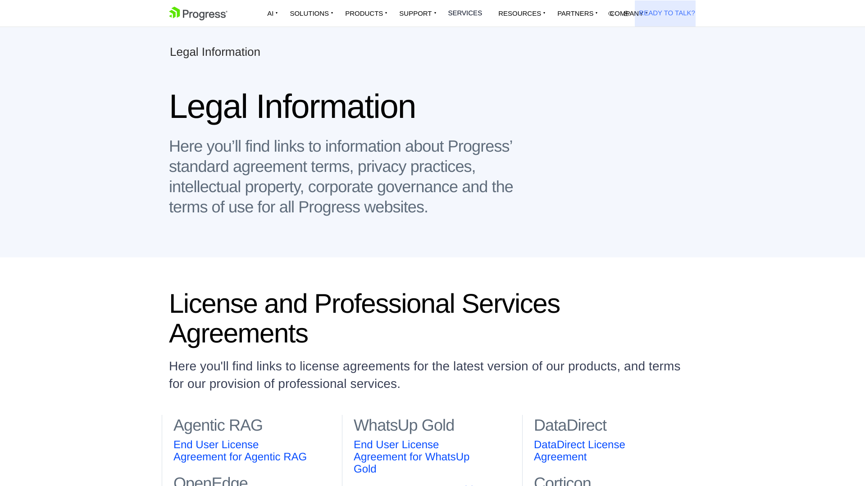This screenshot has width=865, height=486.
Task: Open the Resources navigation menu
Action: coord(521,13)
